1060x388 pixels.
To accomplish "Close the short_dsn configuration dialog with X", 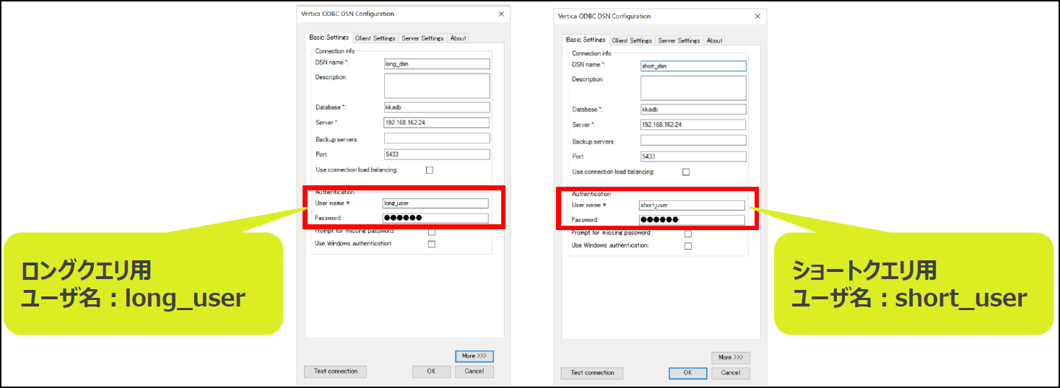I will click(757, 16).
